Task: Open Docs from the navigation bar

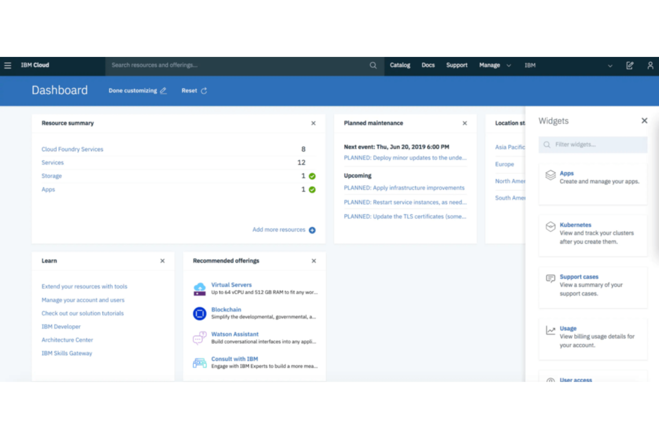Action: pos(428,65)
